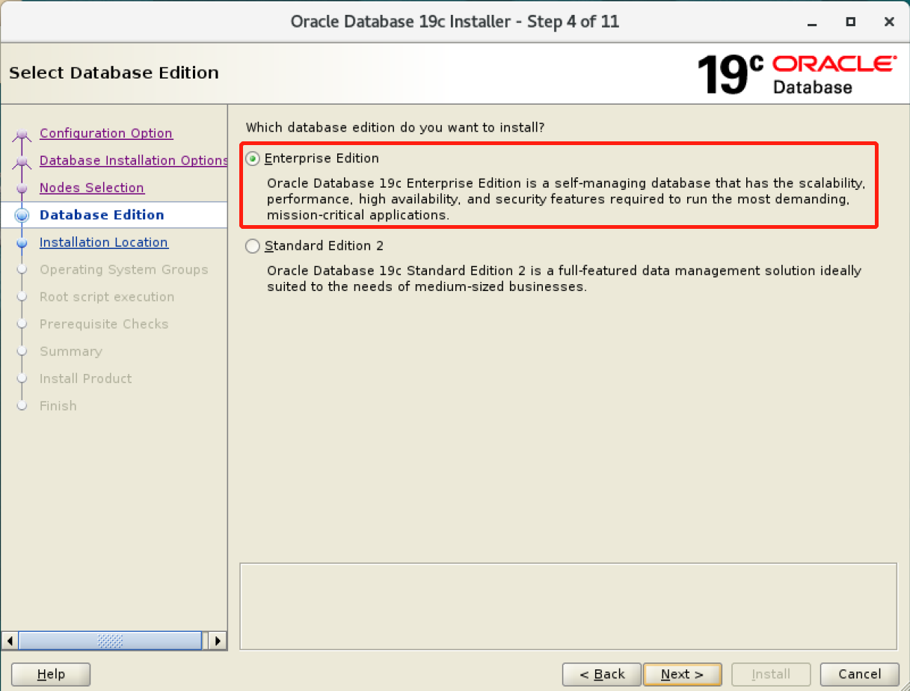
Task: Click the Enterprise Edition description text
Action: click(566, 199)
